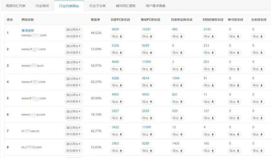
Task: Switch to the 行业根词 tab
Action: coord(42,6)
